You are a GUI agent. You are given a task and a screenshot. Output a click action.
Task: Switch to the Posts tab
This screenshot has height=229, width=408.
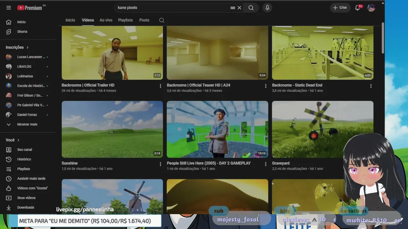click(144, 20)
